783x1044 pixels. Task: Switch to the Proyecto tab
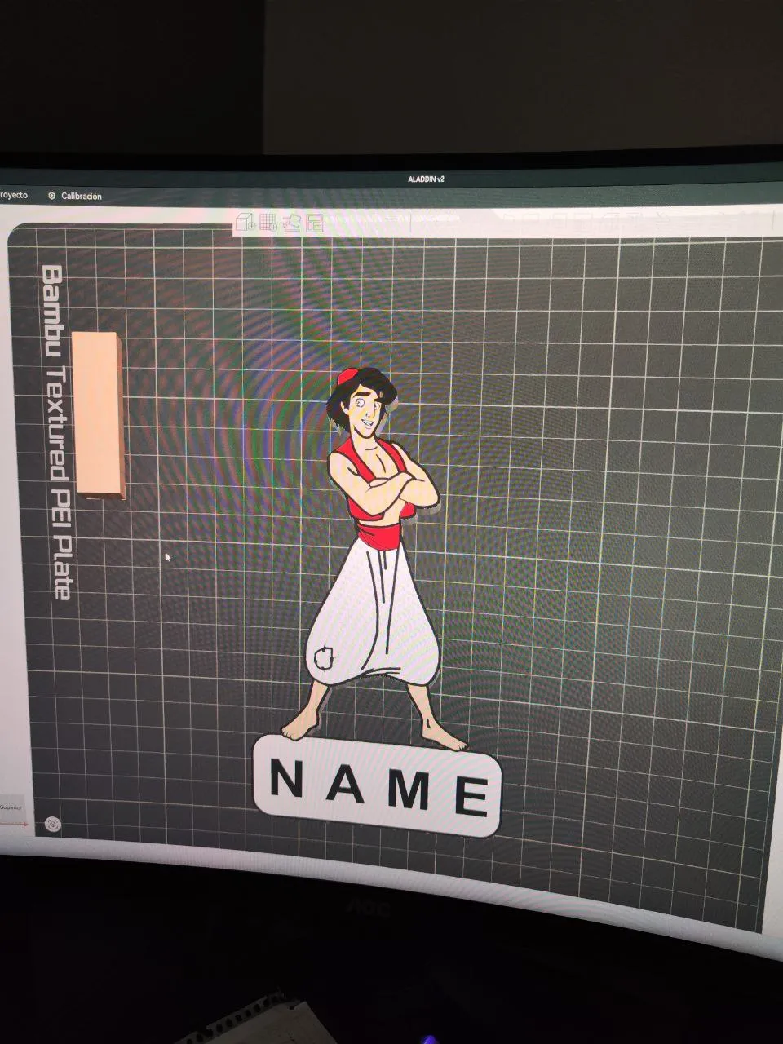(13, 196)
